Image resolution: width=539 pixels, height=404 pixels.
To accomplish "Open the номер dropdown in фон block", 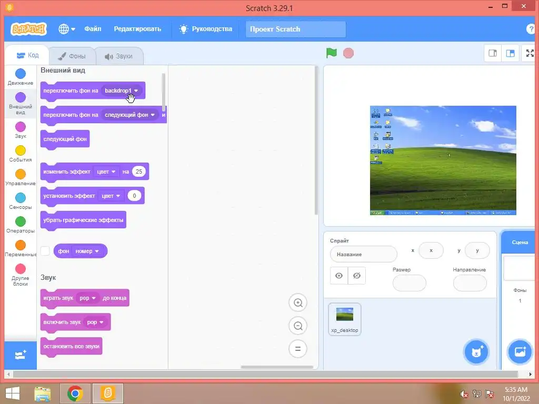I will pos(87,251).
